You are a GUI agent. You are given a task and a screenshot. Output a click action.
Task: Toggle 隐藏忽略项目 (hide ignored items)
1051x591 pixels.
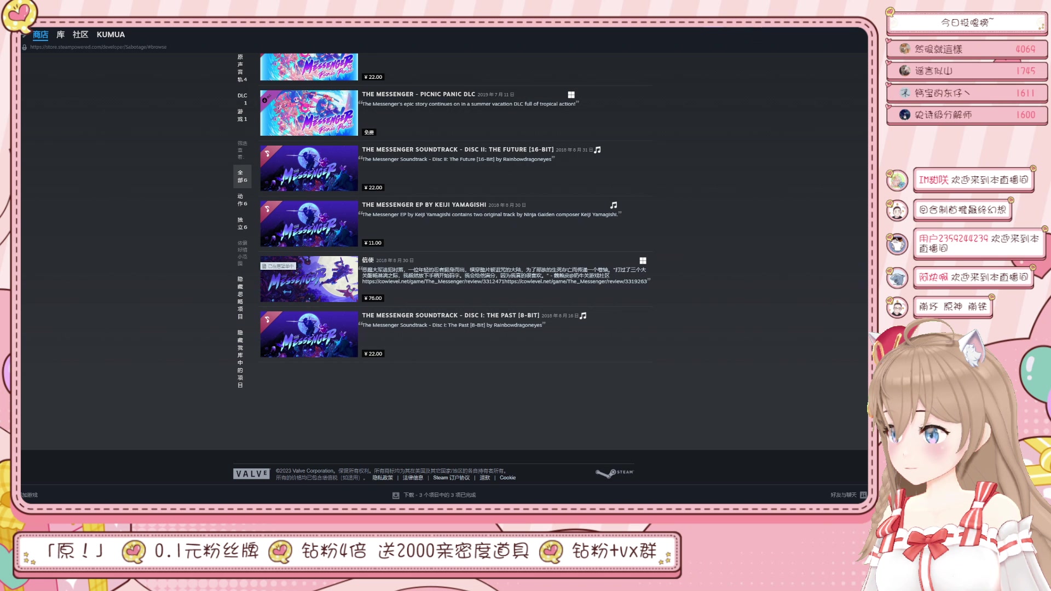[240, 298]
